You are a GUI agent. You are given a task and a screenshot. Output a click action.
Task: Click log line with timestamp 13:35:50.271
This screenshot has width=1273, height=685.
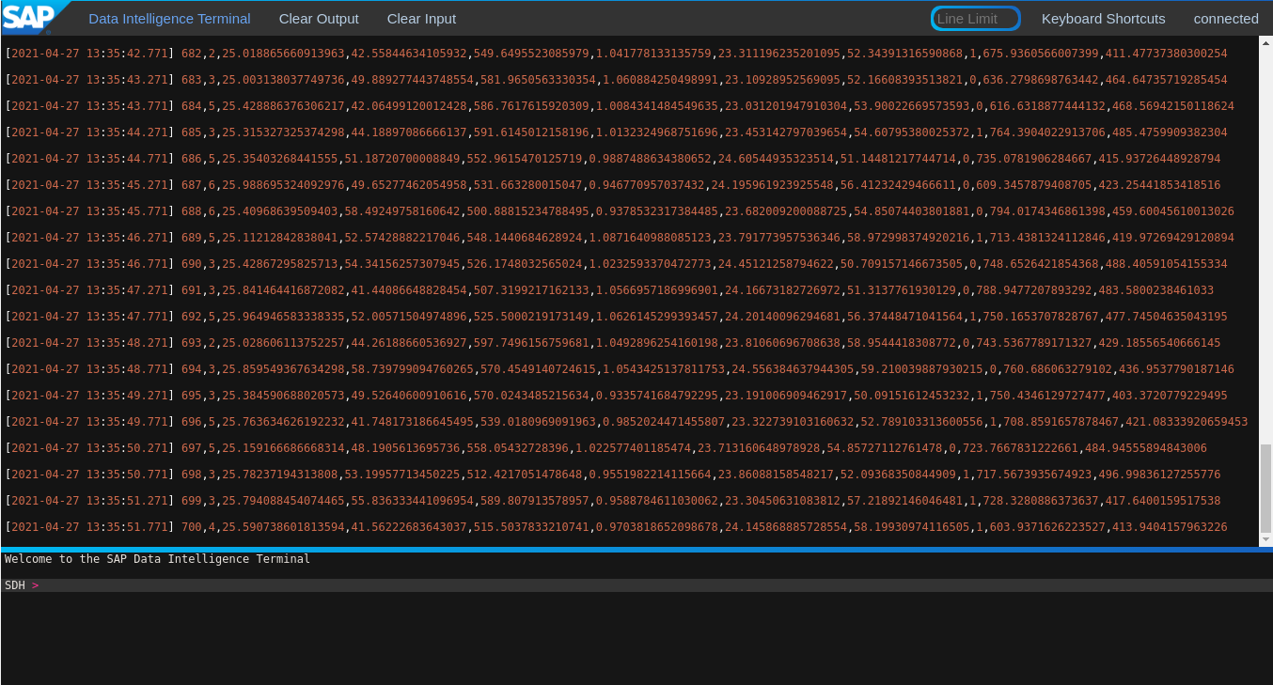[x=605, y=448]
